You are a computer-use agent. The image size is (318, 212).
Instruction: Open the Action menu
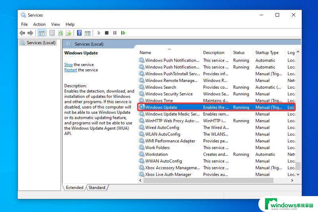39,24
